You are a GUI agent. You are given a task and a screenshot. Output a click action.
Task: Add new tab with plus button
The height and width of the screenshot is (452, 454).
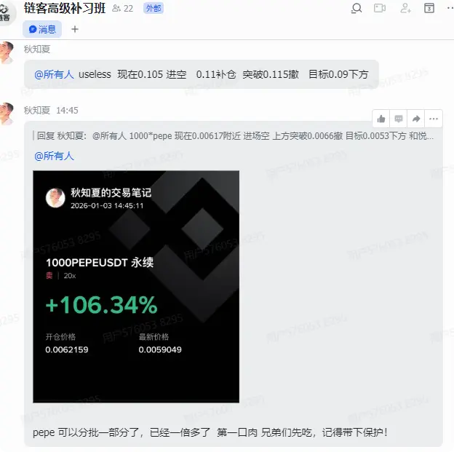[x=75, y=29]
